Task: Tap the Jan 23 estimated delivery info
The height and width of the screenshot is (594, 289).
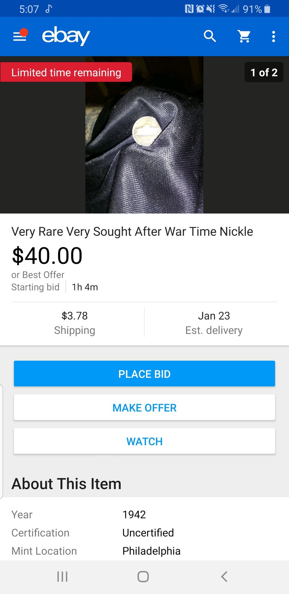Action: (214, 323)
